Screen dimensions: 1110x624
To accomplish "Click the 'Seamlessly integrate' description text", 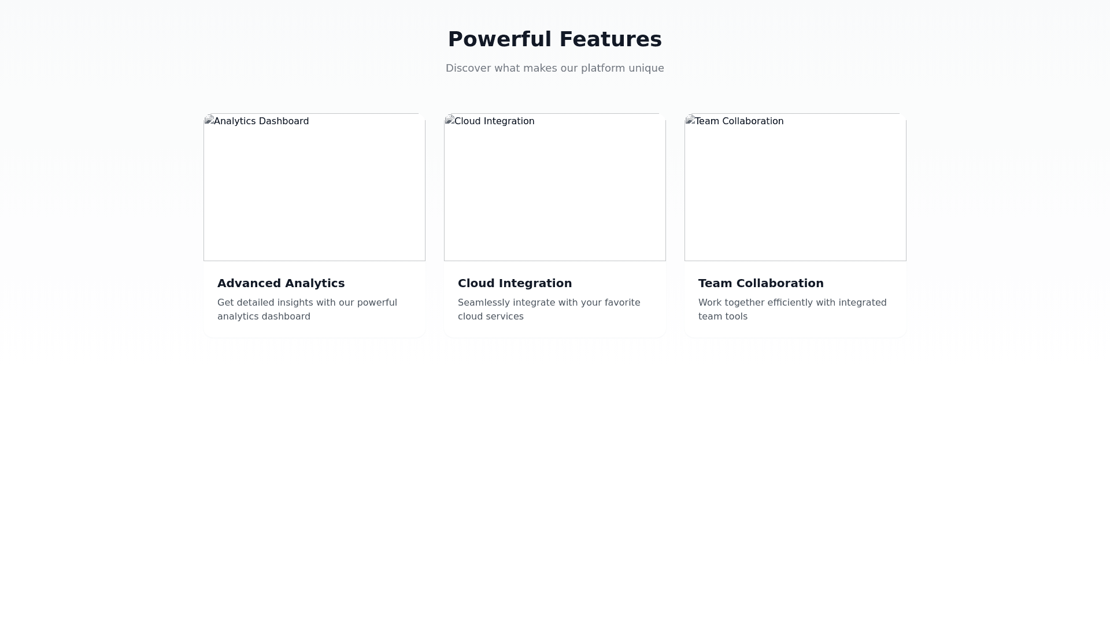I will click(x=549, y=303).
